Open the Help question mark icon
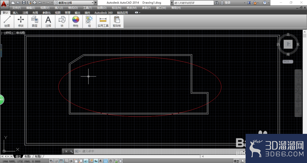The image size is (307, 163). [265, 3]
